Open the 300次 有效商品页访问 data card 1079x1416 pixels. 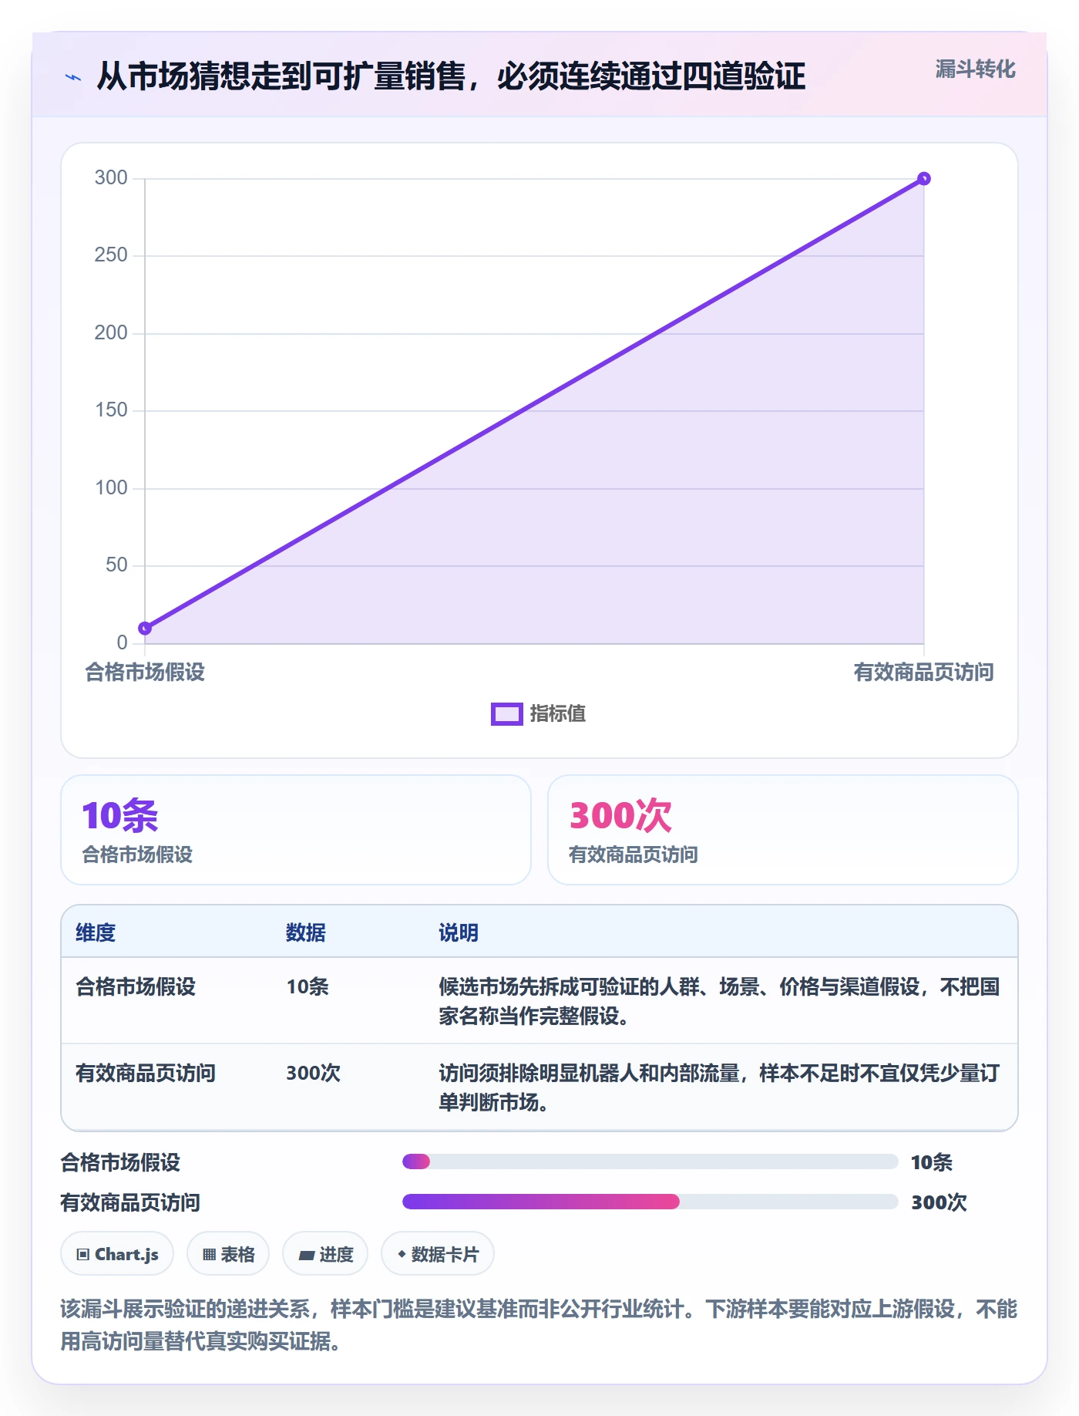click(x=782, y=830)
